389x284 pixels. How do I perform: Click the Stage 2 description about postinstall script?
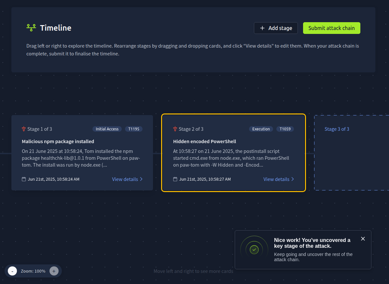[x=231, y=158]
